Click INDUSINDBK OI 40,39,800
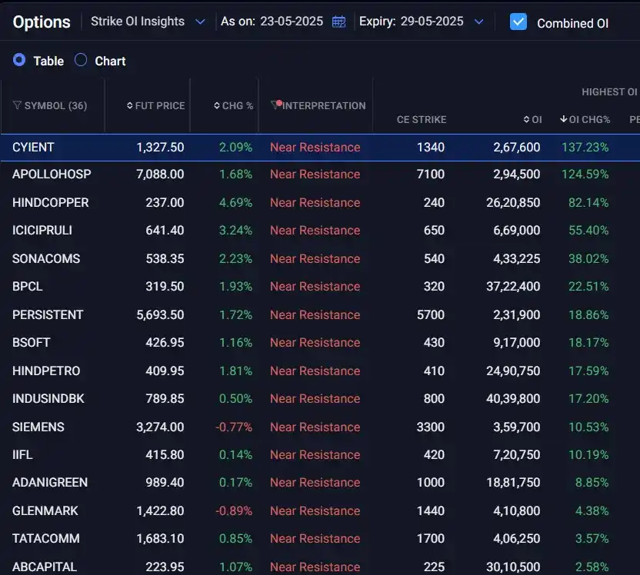This screenshot has width=640, height=575. coord(513,399)
